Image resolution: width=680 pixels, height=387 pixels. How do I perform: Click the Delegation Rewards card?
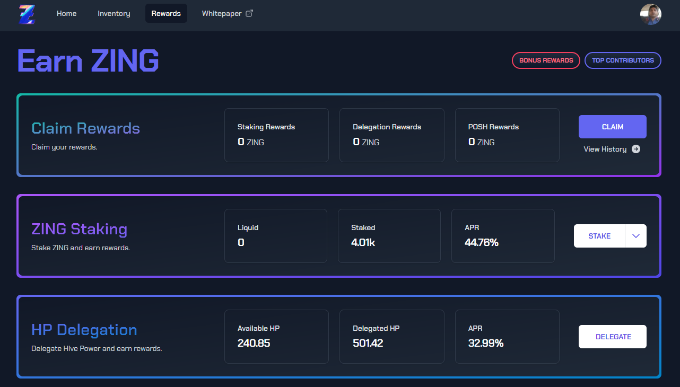click(391, 135)
